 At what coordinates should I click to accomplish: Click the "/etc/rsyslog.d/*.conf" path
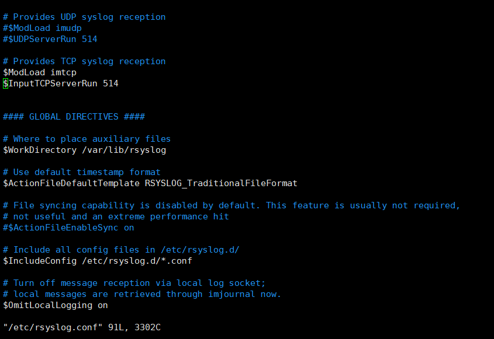[x=137, y=261]
